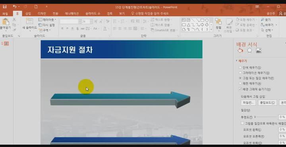
Task: Open Quick Styles (빠른 스타일)
Action: (x=229, y=25)
